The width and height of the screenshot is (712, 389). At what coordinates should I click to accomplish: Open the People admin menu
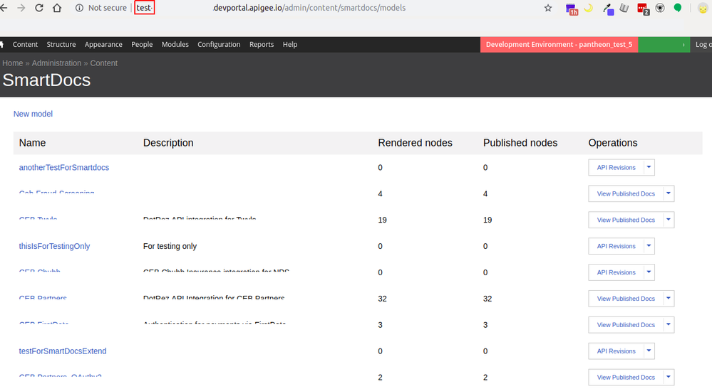(142, 44)
